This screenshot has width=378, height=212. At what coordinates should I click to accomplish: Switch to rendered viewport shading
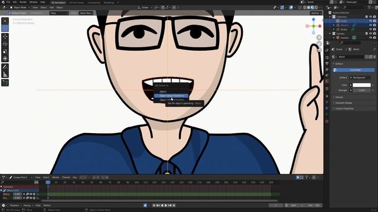tap(316, 8)
